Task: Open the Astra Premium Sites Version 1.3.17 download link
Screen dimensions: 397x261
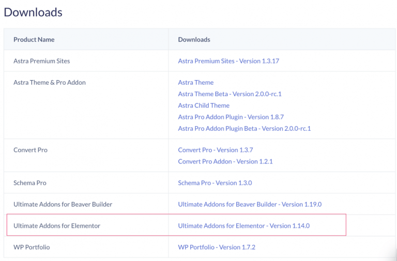Action: point(228,61)
